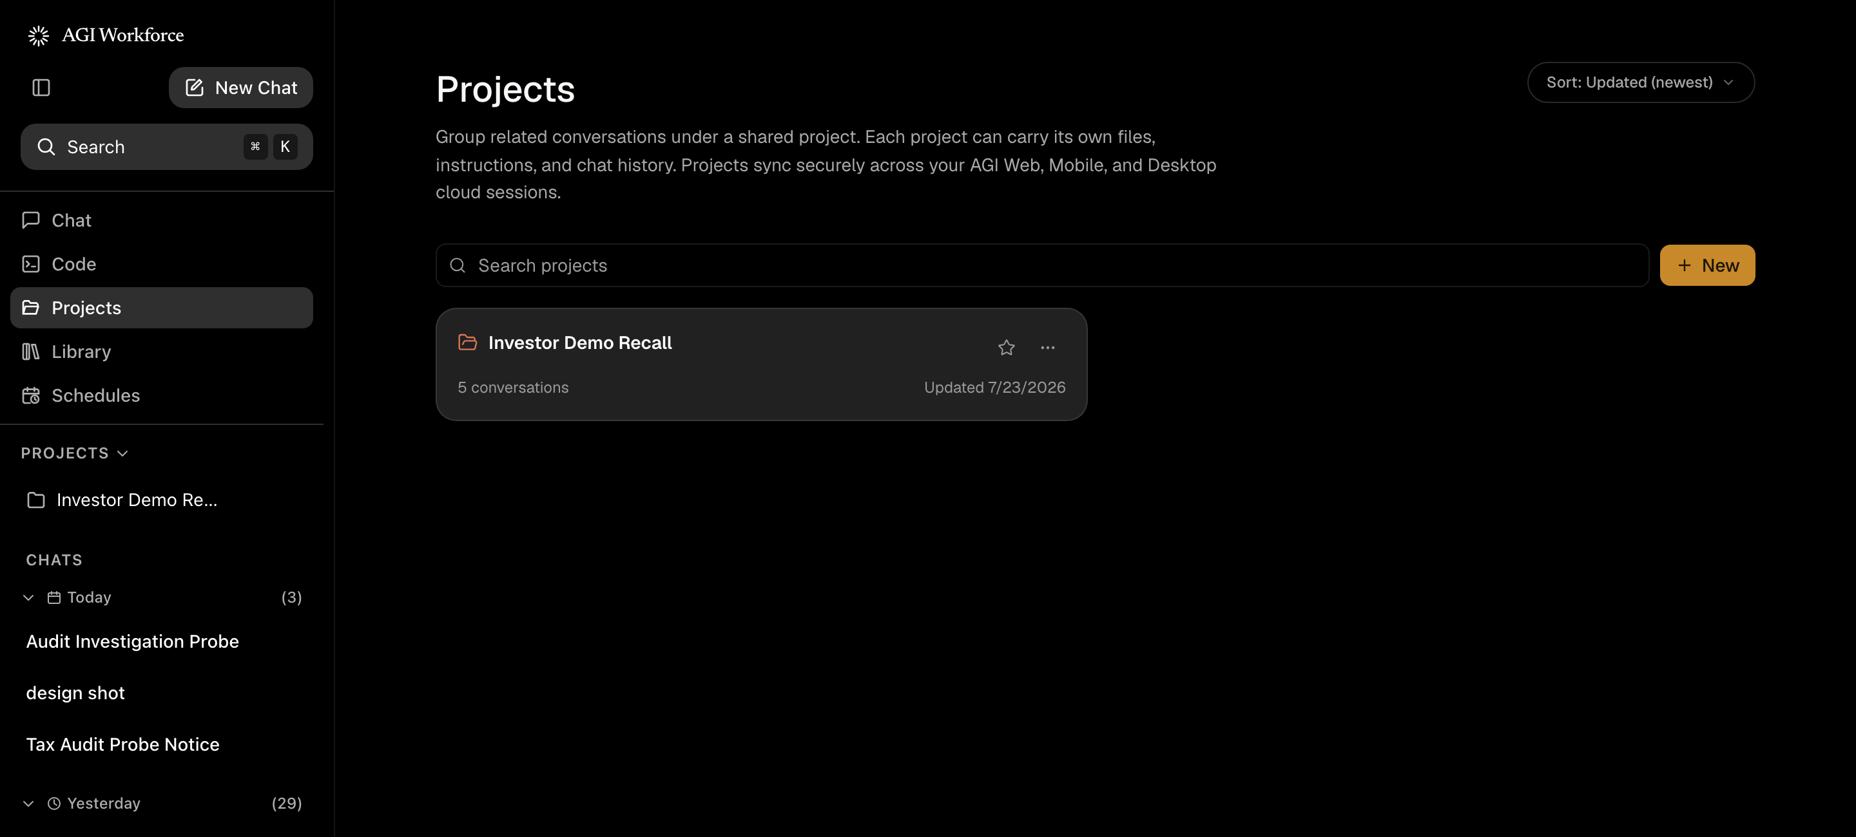Click the magnifier icon in Search projects
This screenshot has height=837, width=1856.
pyautogui.click(x=458, y=265)
